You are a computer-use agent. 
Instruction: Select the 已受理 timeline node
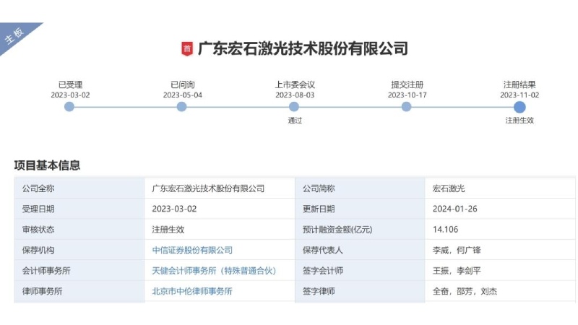point(69,107)
